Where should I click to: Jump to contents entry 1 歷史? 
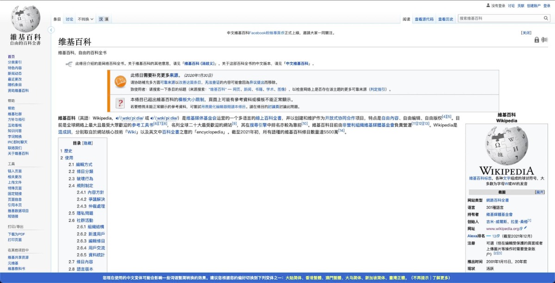(x=66, y=151)
